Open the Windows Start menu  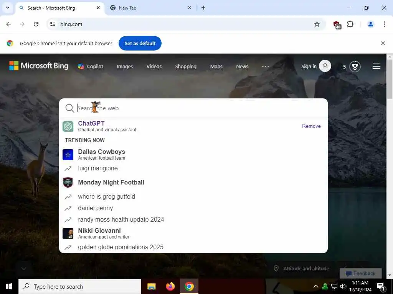pyautogui.click(x=9, y=286)
